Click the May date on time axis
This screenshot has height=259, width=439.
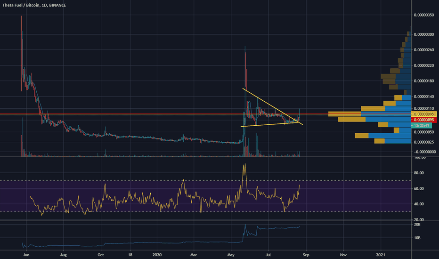[x=231, y=255]
